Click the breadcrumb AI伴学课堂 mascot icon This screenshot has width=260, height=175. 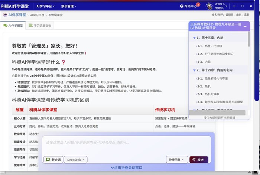point(5,15)
